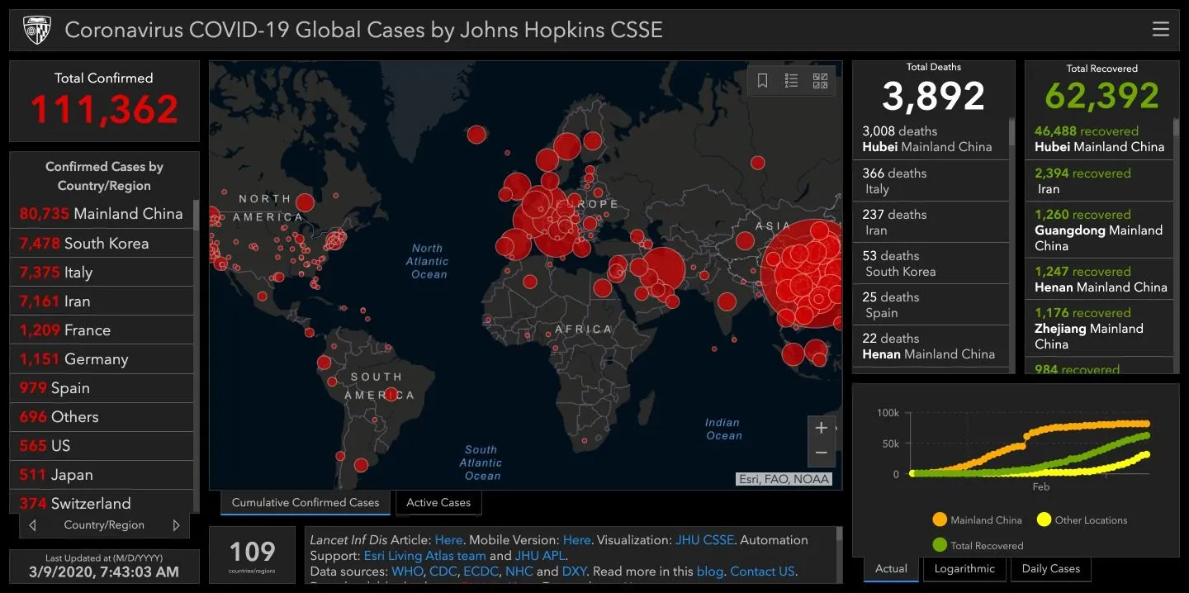
Task: Click the Johns Hopkins shield logo
Action: coord(37,31)
